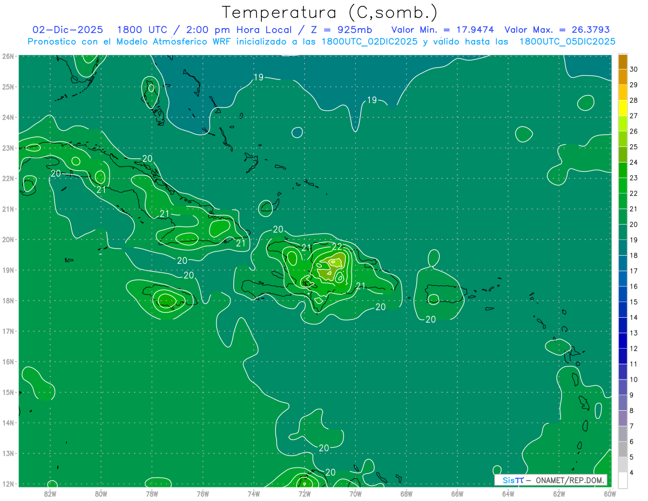Click color scale value label "7"
Viewport: 648px width, 501px height.
pos(632,426)
